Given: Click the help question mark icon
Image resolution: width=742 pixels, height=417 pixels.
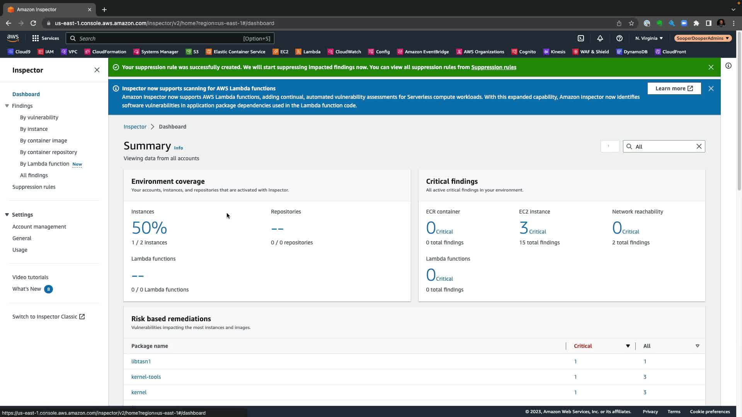Looking at the screenshot, I should [x=619, y=38].
